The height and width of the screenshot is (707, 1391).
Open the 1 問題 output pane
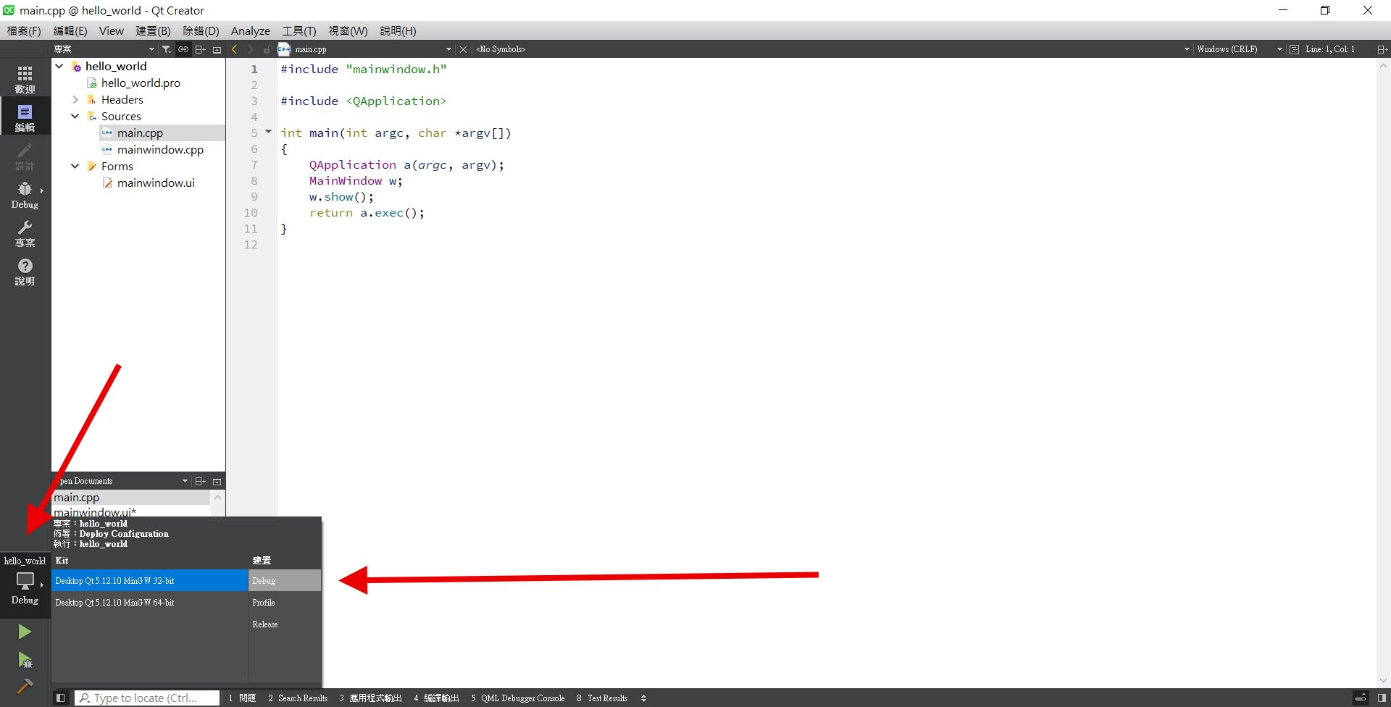coord(242,698)
